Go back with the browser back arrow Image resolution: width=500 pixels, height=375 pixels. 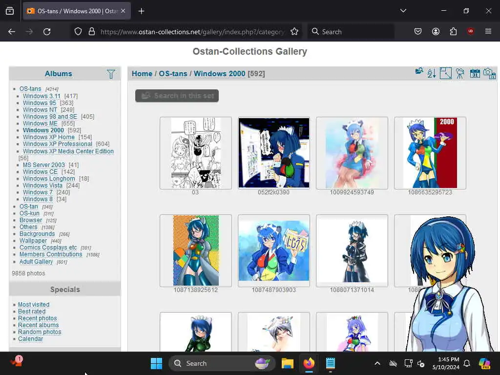[x=12, y=32]
